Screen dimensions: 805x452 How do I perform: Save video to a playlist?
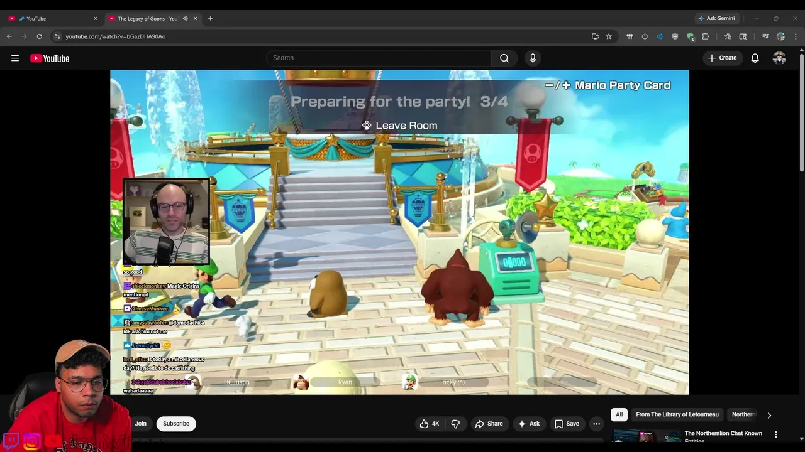[567, 424]
